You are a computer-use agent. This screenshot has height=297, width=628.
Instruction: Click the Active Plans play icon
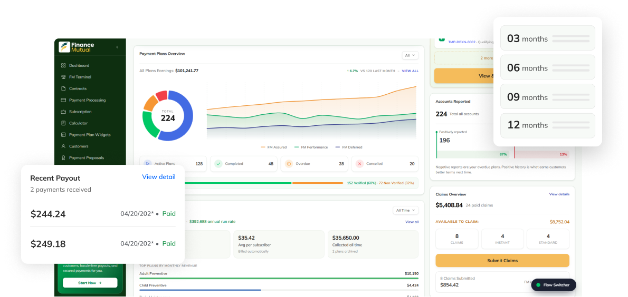[x=147, y=163]
